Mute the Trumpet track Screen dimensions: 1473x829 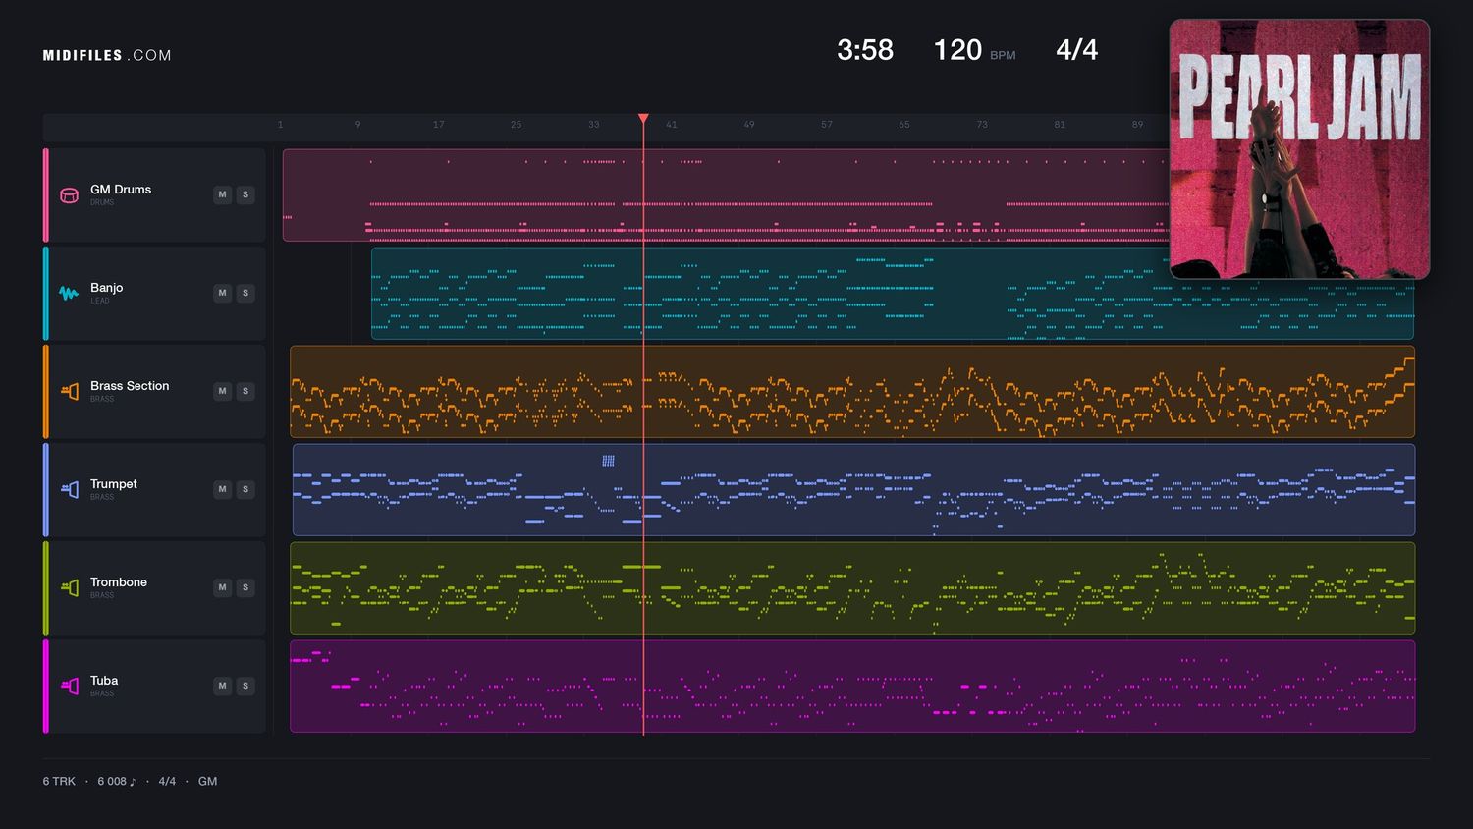tap(222, 489)
